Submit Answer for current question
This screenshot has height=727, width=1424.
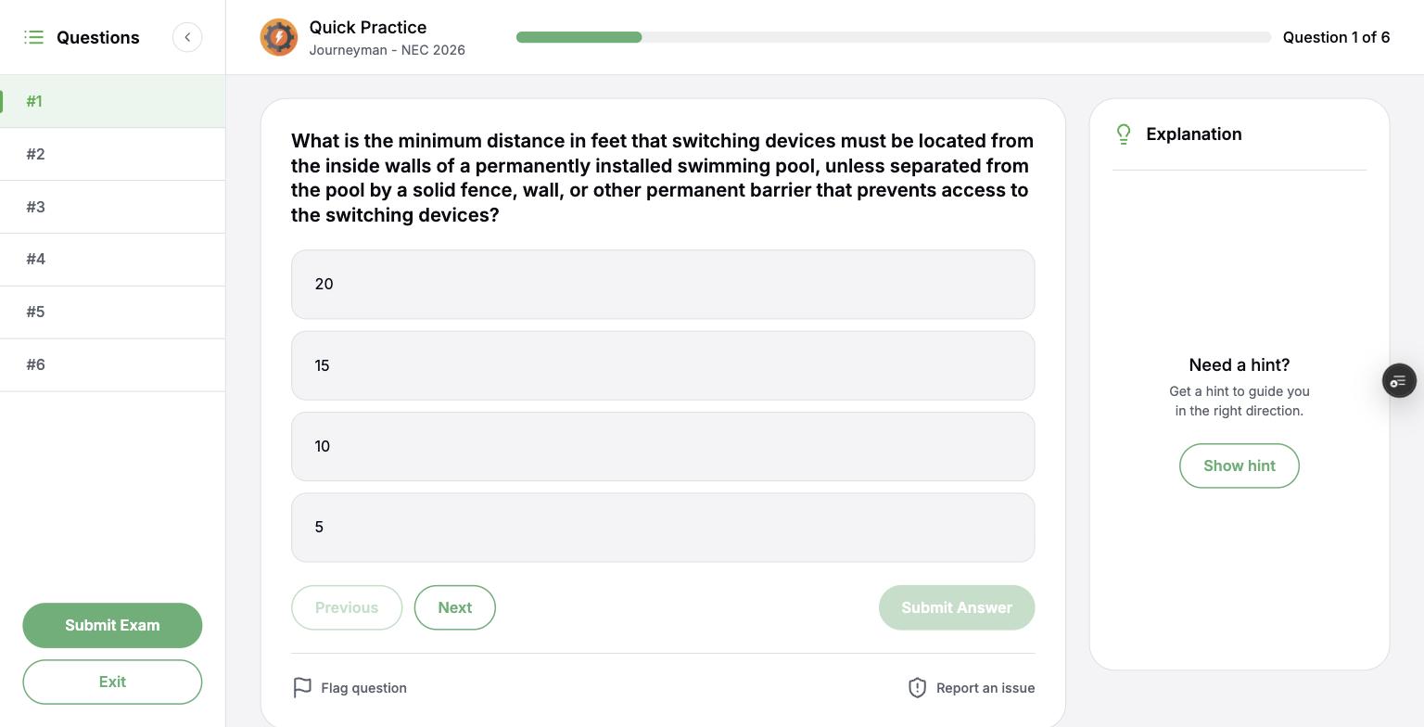click(x=957, y=607)
